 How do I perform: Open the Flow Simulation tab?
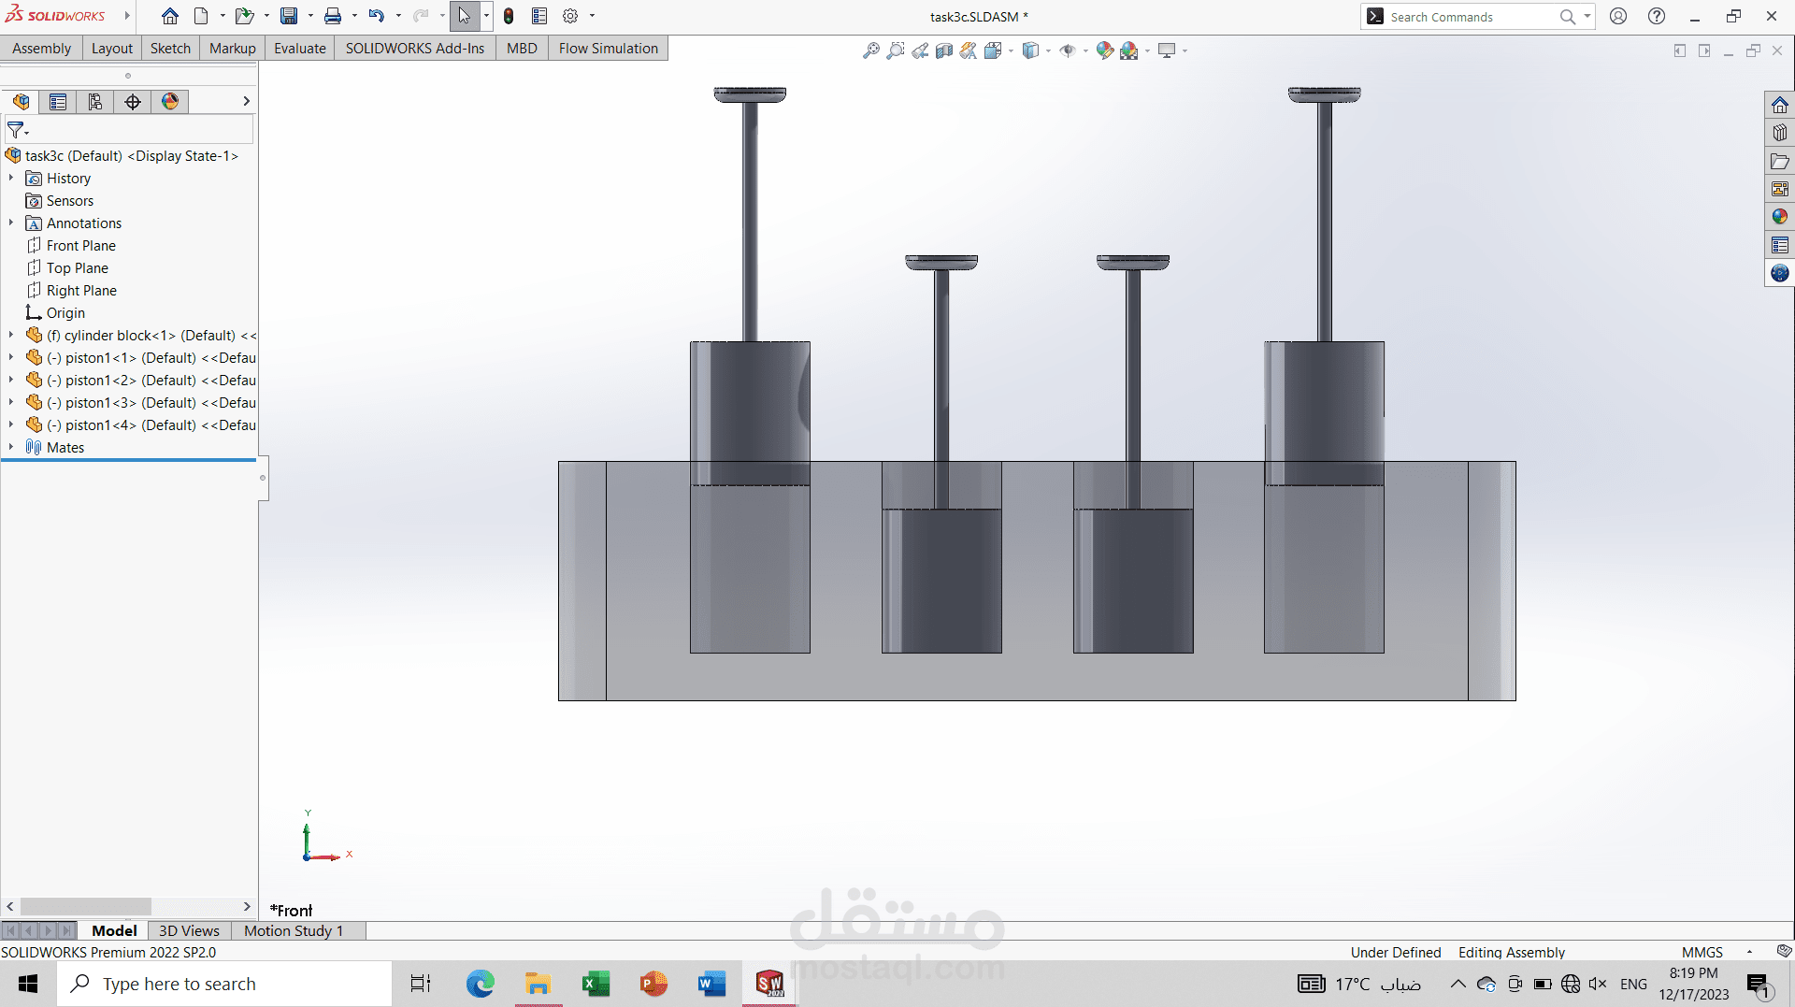pos(609,49)
